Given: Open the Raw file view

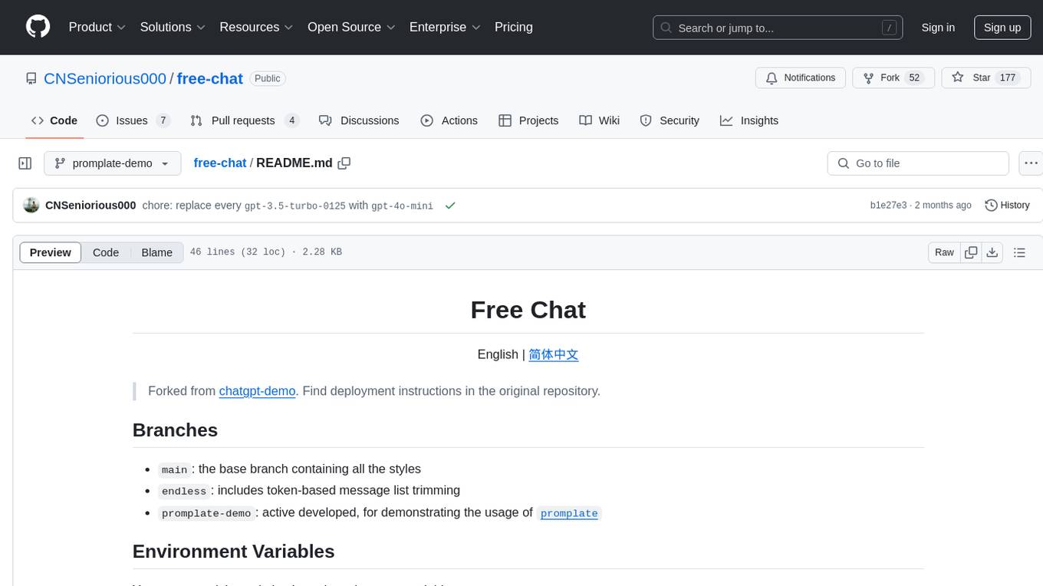Looking at the screenshot, I should point(944,252).
